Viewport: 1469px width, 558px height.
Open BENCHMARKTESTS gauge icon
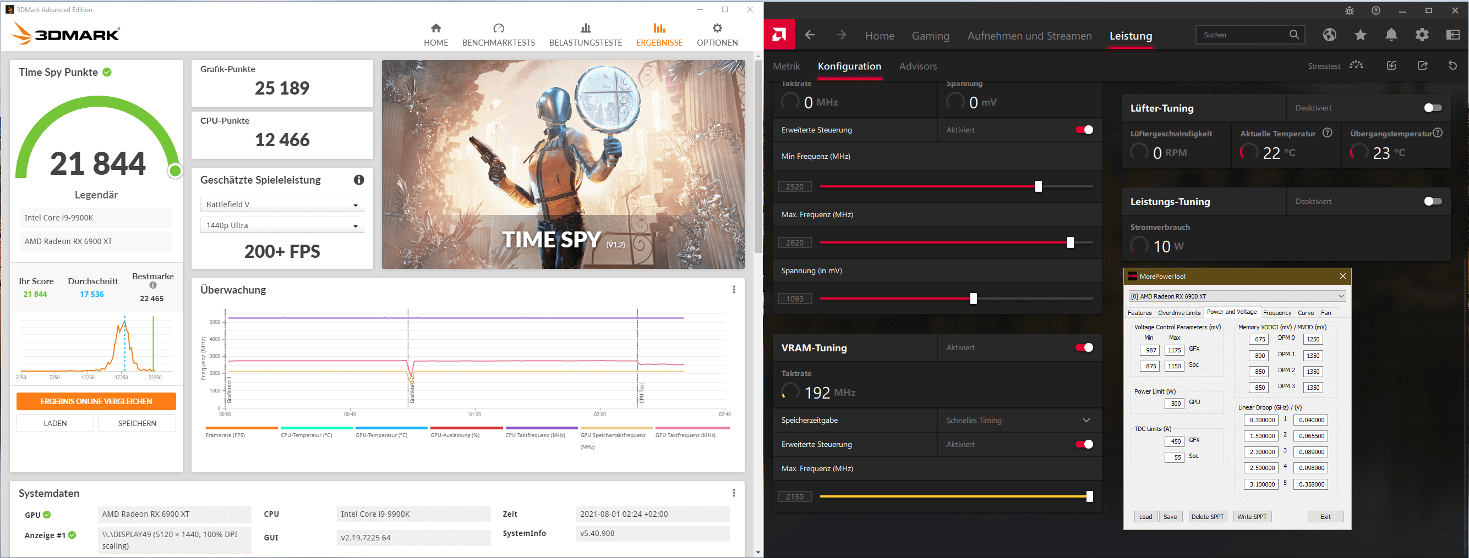click(x=499, y=28)
